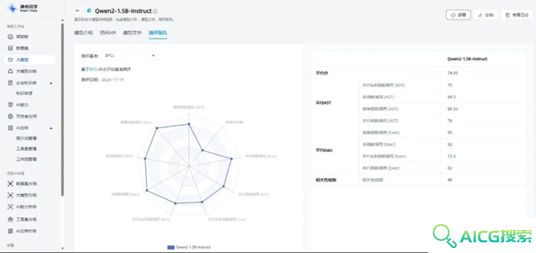Click the 80.55 value in the table
536x253 pixels.
tap(452, 109)
